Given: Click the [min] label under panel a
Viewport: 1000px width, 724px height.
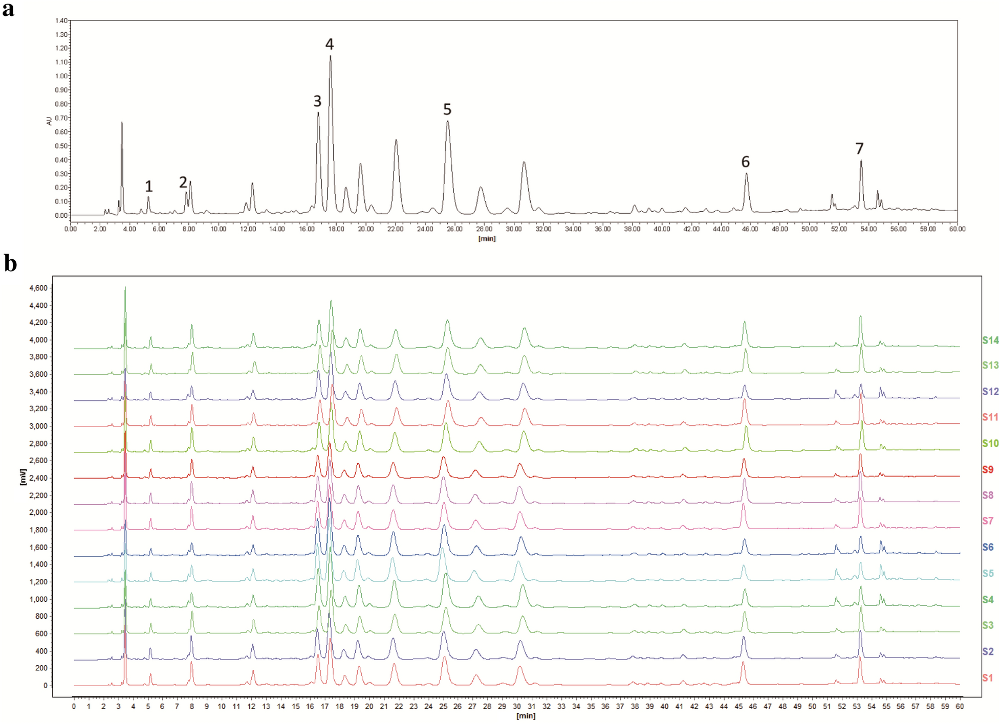Looking at the screenshot, I should (487, 238).
